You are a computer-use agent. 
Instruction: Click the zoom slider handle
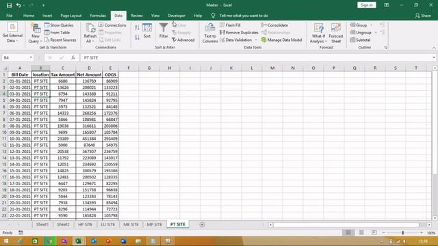coord(403,232)
